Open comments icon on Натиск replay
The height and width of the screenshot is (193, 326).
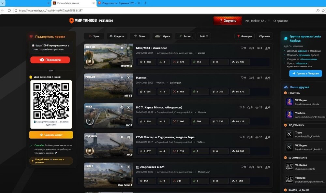click(x=250, y=77)
